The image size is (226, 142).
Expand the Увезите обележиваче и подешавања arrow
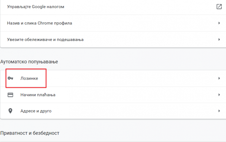point(219,39)
